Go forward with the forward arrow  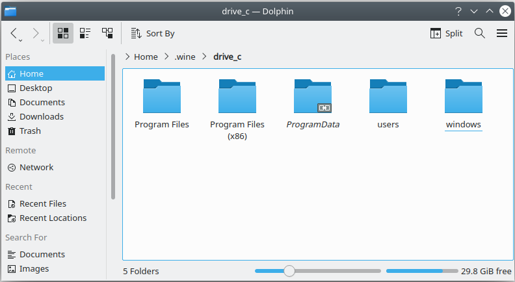click(36, 33)
